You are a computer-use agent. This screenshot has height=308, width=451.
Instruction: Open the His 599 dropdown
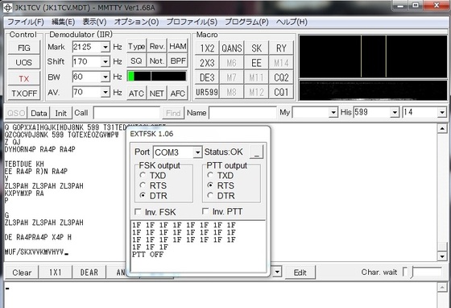(x=395, y=112)
